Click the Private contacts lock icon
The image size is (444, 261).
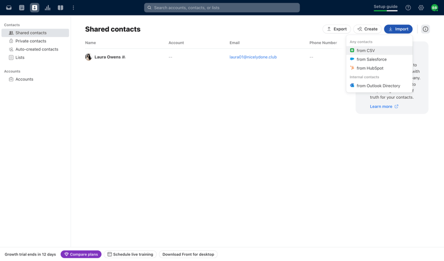click(x=11, y=41)
